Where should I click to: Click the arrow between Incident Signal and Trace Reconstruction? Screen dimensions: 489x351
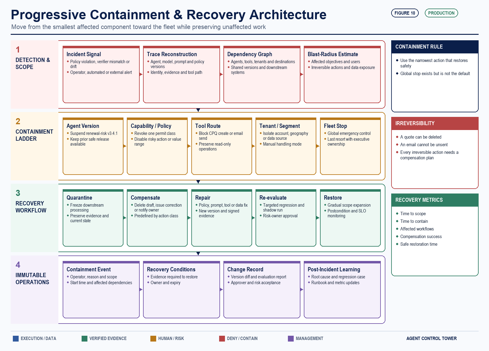[x=141, y=74]
